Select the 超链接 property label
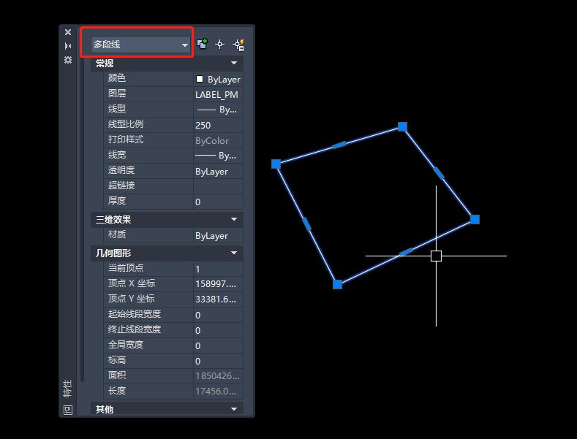The width and height of the screenshot is (577, 439). tap(121, 186)
